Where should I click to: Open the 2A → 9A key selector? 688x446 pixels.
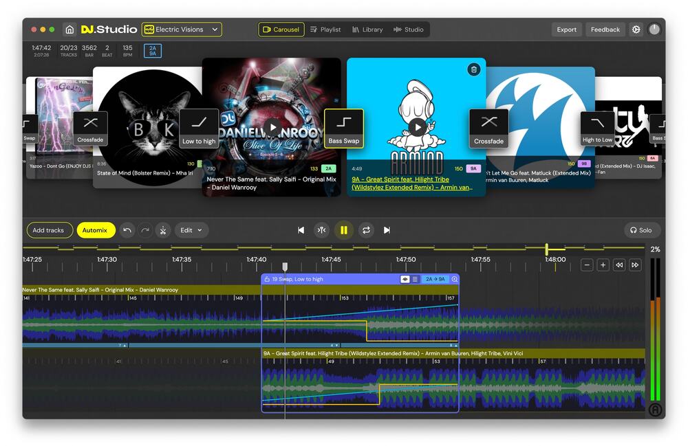coord(435,280)
